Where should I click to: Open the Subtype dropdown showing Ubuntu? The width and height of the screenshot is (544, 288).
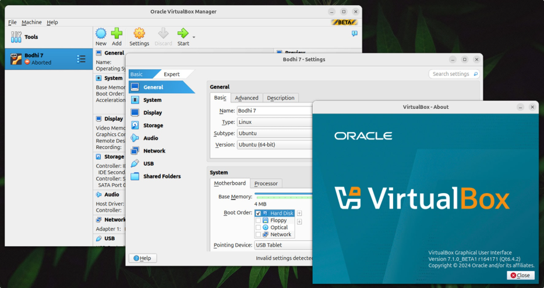pos(274,133)
